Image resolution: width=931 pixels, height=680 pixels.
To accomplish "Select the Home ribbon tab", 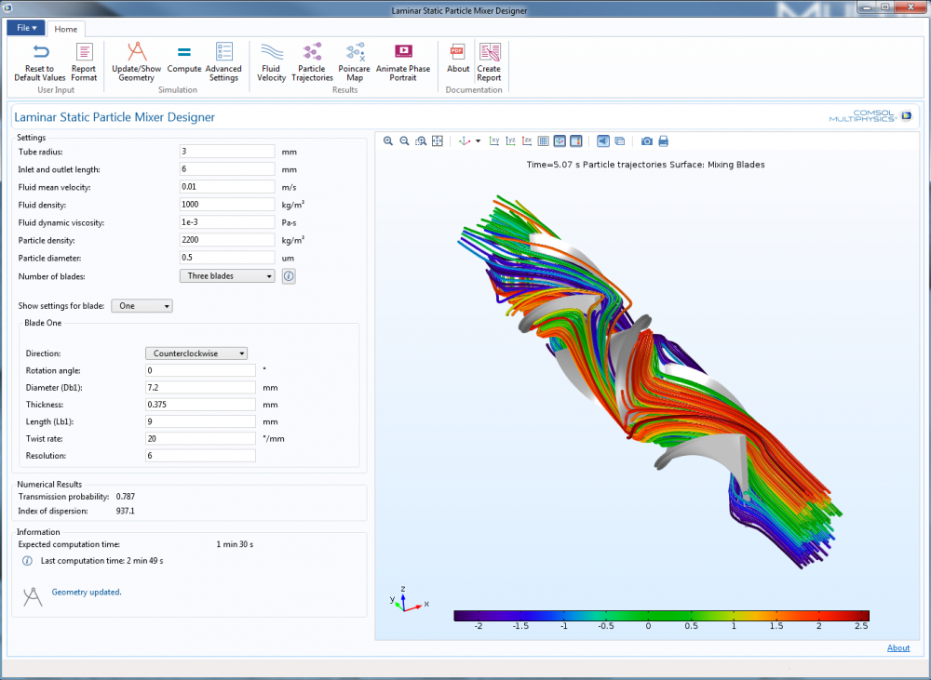I will (66, 29).
